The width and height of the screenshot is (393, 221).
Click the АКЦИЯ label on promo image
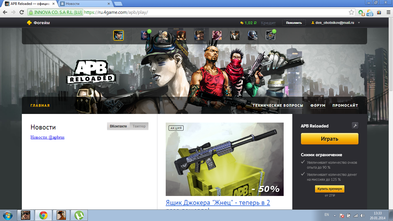176,128
